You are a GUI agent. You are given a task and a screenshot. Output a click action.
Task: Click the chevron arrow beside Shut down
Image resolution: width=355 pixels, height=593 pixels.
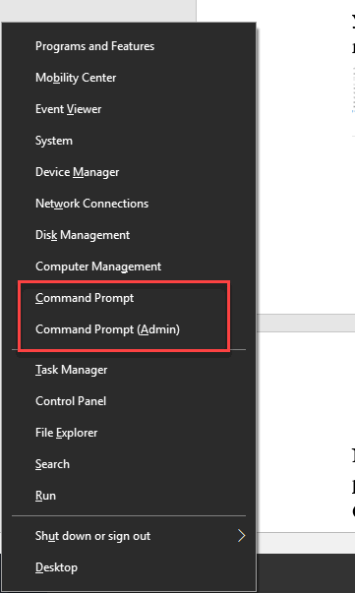point(242,536)
